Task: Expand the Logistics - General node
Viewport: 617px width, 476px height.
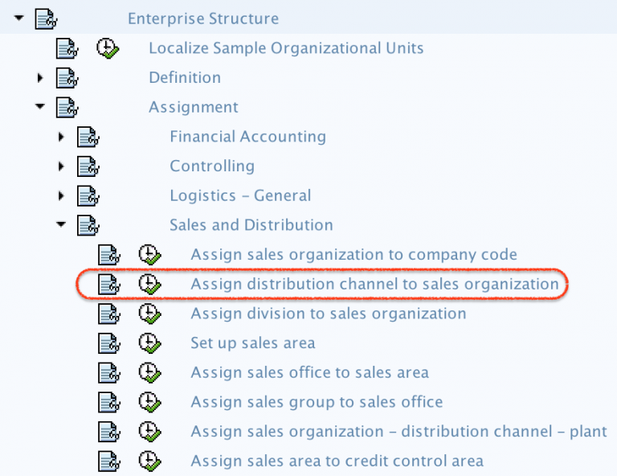Action: [x=61, y=195]
